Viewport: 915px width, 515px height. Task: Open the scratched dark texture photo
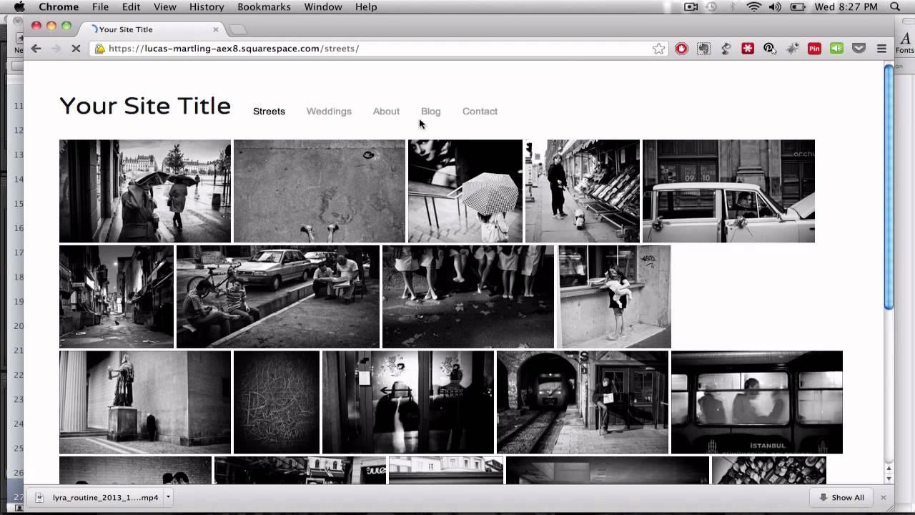click(277, 402)
